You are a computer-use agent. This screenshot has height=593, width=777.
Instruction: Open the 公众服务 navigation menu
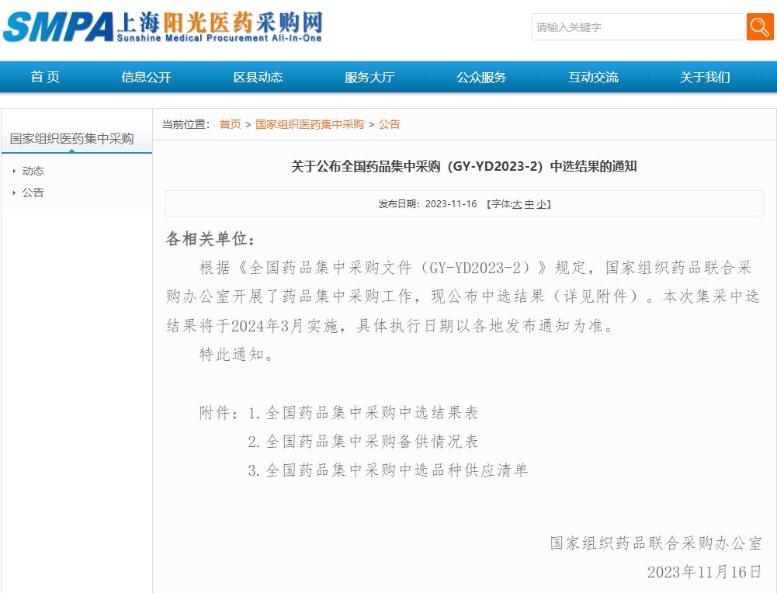click(481, 77)
